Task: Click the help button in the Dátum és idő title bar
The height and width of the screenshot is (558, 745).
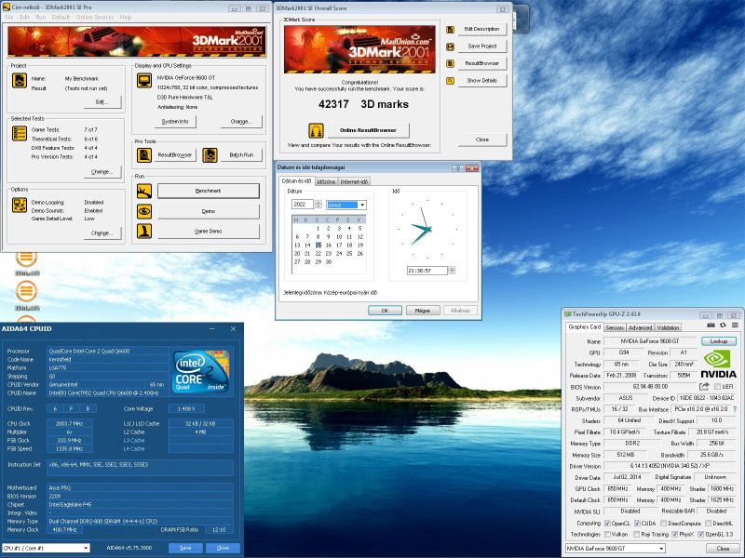Action: coord(457,168)
